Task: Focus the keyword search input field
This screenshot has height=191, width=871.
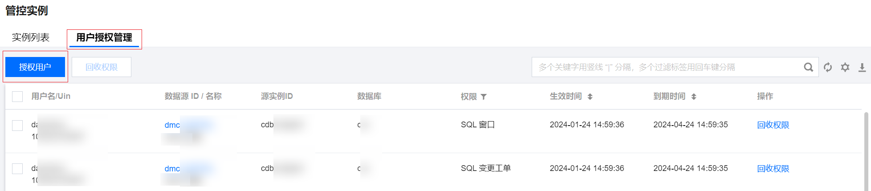Action: tap(667, 67)
